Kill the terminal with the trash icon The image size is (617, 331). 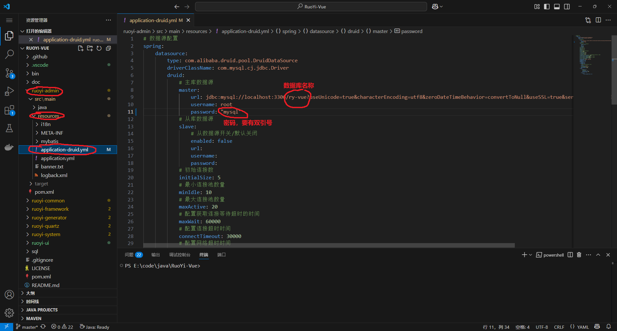pos(579,255)
